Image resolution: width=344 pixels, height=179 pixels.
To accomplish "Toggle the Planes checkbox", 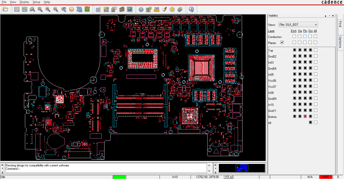I will [x=282, y=42].
